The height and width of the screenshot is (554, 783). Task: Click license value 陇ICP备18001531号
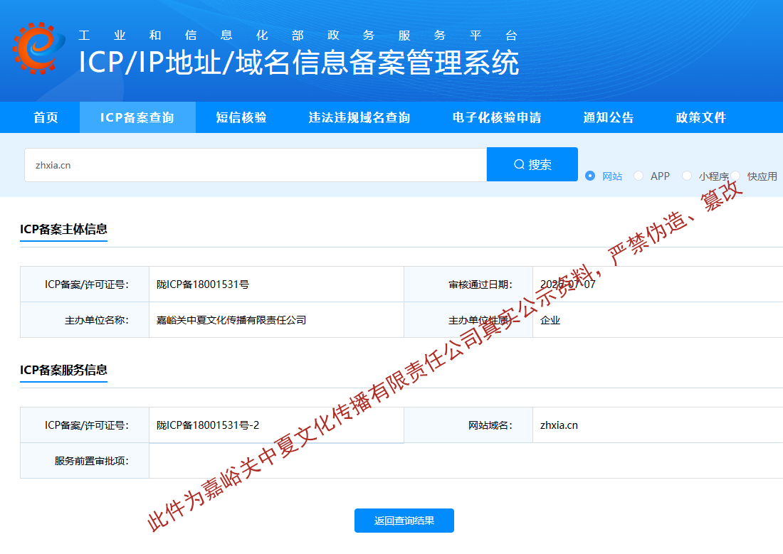coord(203,284)
